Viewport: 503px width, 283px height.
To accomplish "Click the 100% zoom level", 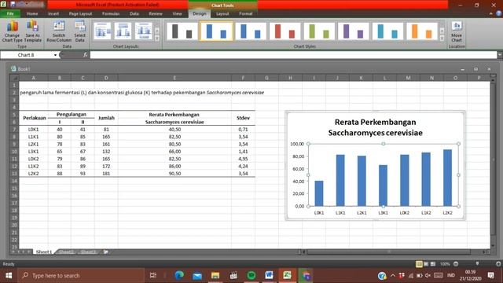I will (445, 264).
